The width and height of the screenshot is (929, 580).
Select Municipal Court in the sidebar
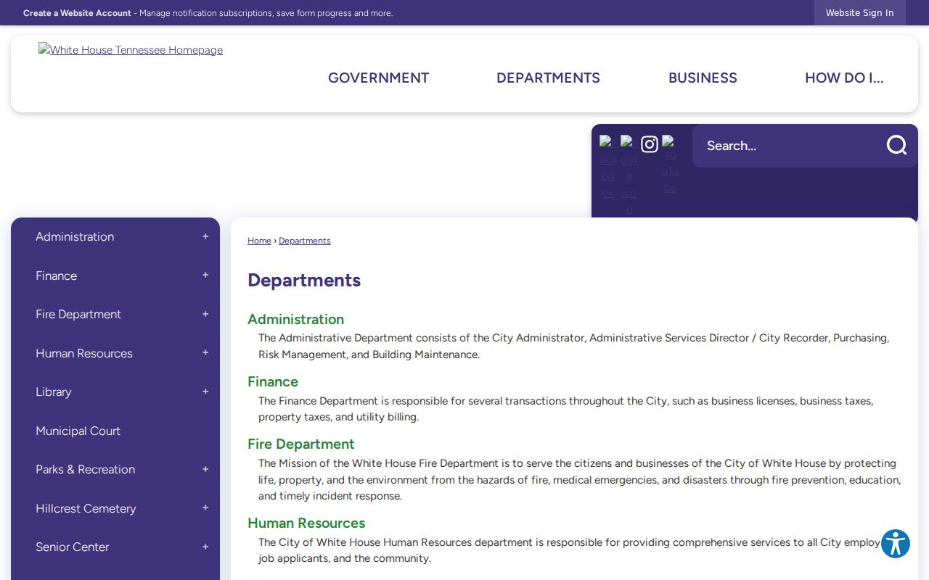[x=78, y=431]
